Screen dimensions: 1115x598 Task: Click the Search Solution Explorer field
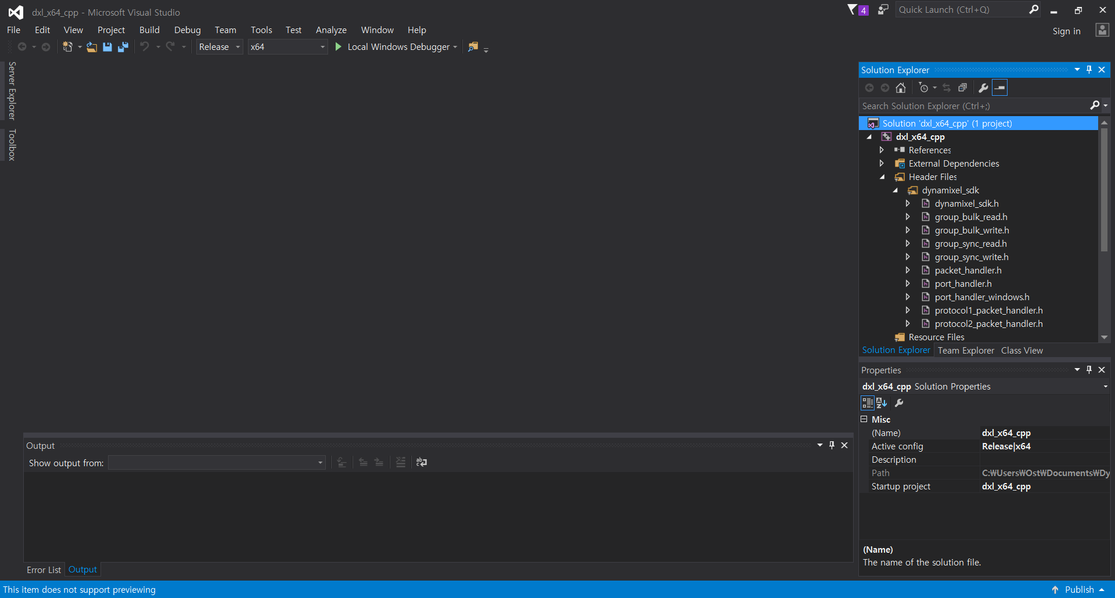click(973, 106)
